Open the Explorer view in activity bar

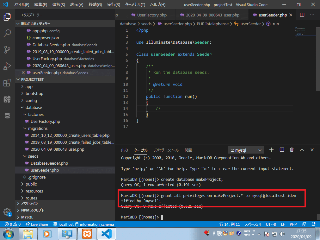(x=7, y=17)
